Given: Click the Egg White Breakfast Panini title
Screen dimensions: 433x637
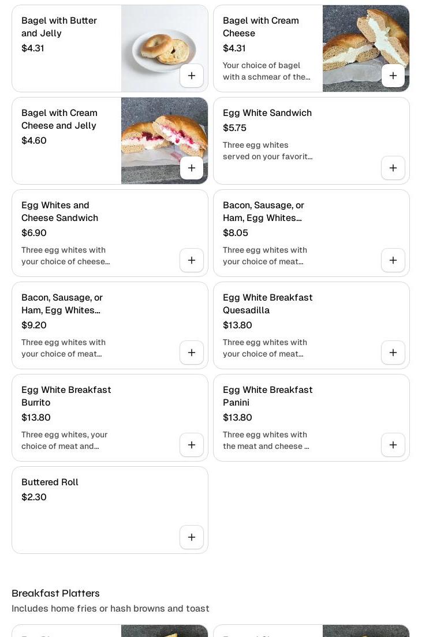Looking at the screenshot, I should coord(267,396).
